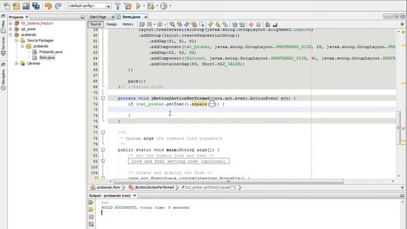Click the Shift Line Right icon
Screen dimensions: 407x229
click(242, 24)
